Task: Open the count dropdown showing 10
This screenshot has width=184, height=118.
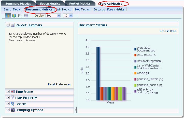Action: click(68, 16)
